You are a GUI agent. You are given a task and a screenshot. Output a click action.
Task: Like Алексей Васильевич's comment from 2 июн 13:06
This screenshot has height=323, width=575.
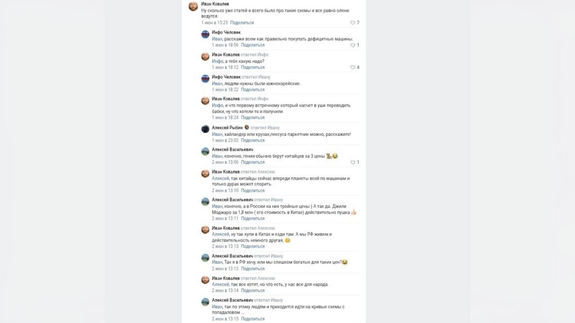(x=353, y=162)
